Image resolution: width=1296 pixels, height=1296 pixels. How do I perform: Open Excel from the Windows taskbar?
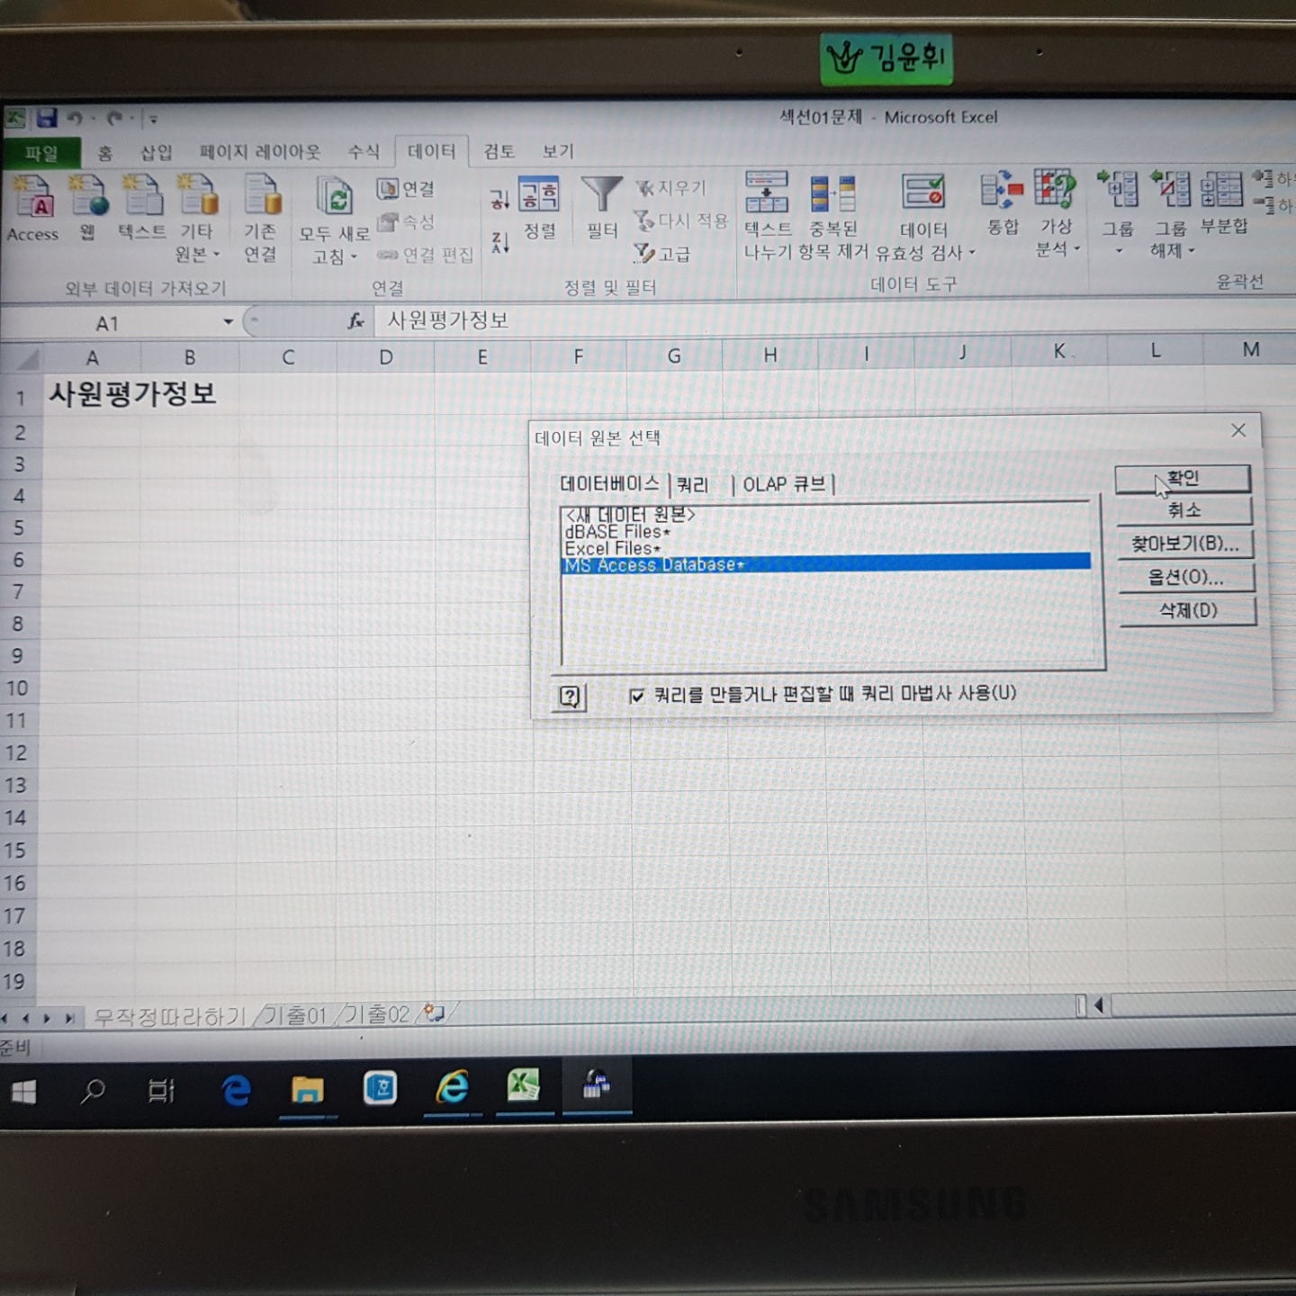(523, 1087)
